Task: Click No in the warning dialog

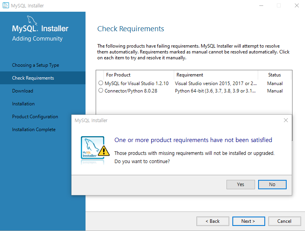Action: coord(272,185)
